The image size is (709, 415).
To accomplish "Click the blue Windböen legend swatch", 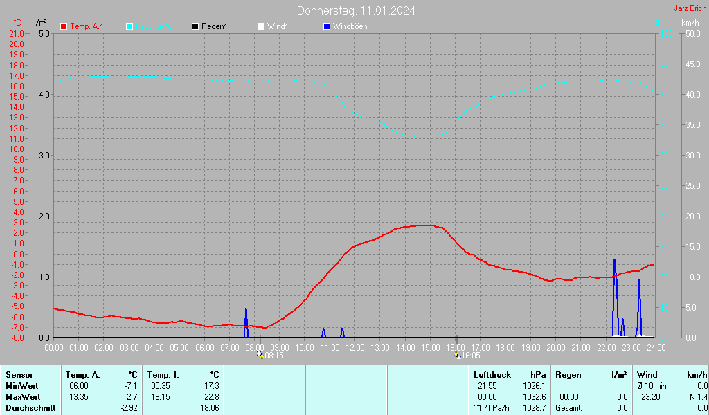I will [x=327, y=27].
